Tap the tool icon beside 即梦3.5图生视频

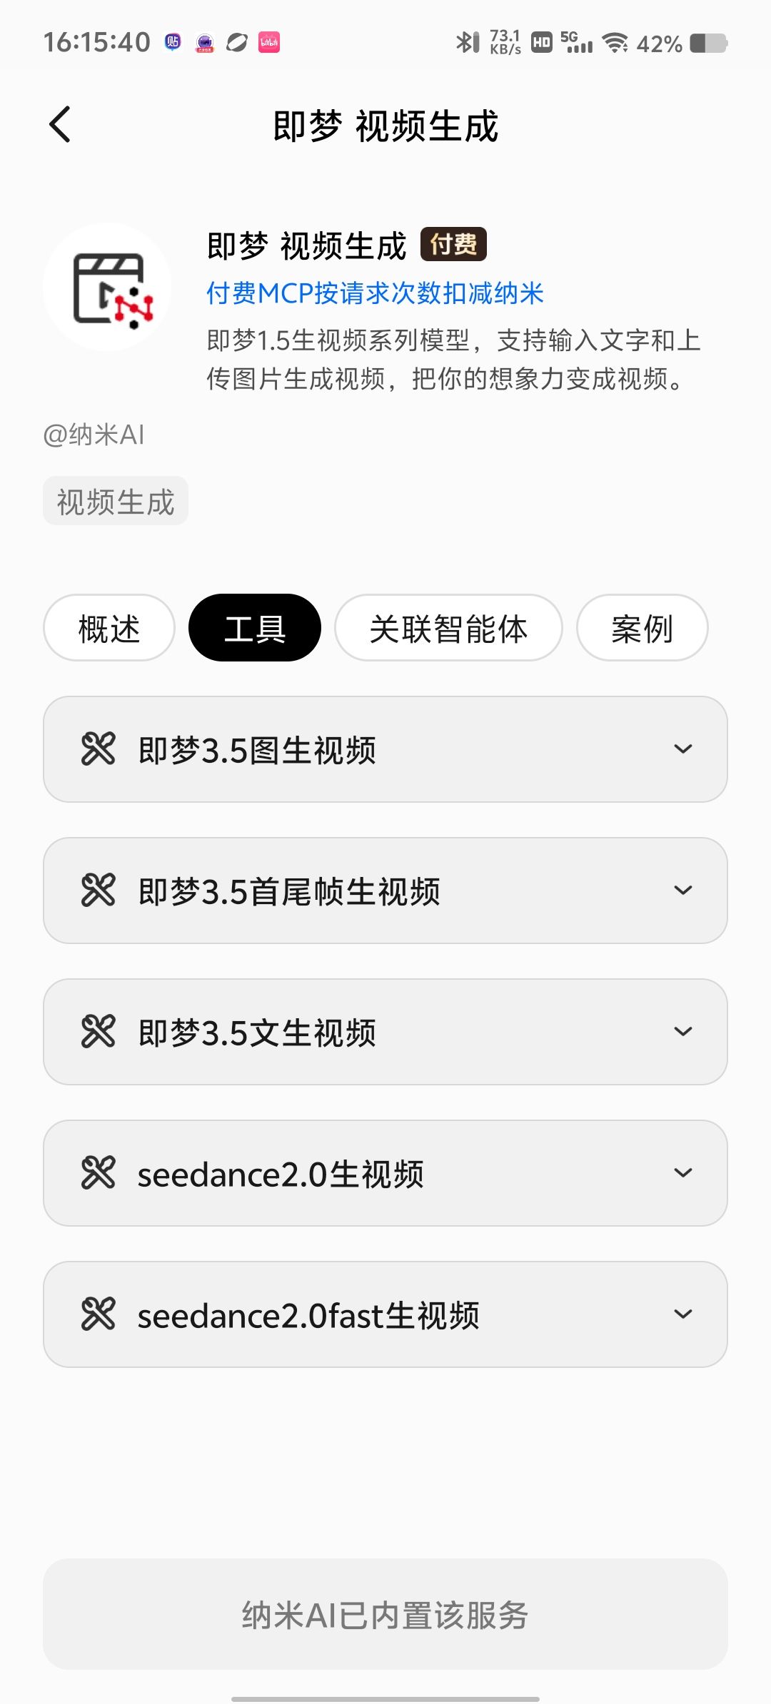coord(98,749)
